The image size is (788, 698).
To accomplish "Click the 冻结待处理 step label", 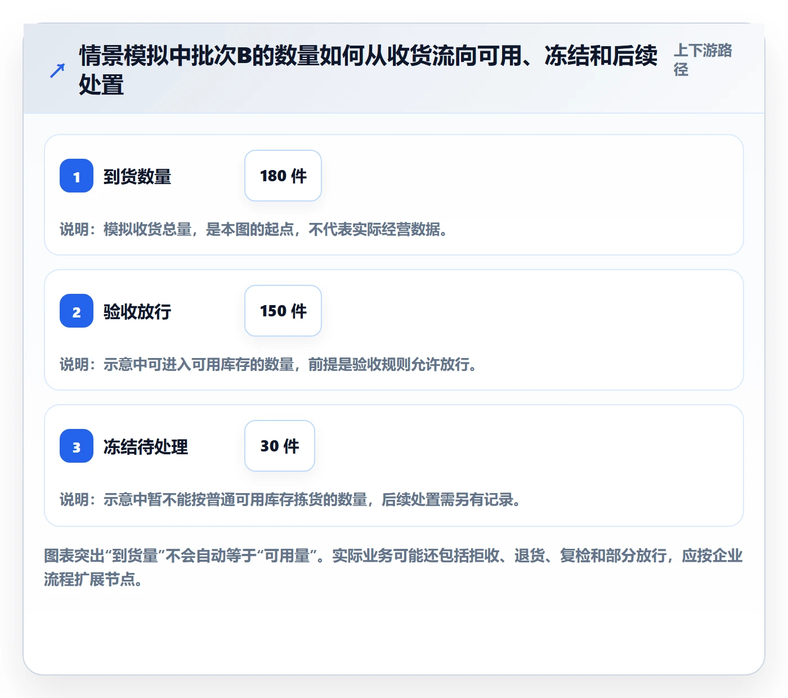I will pos(146,447).
